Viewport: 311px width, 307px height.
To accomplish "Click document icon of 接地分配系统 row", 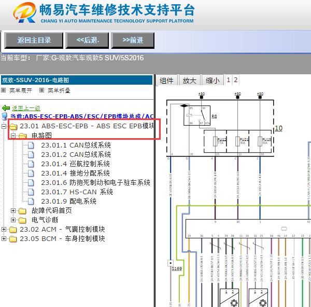I will 31,173.
